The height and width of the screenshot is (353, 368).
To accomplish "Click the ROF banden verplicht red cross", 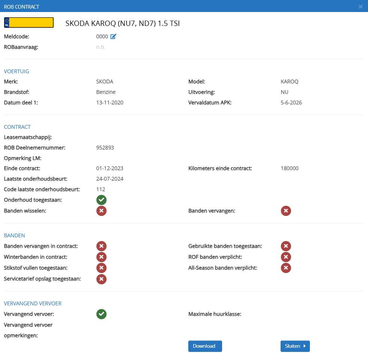I will pyautogui.click(x=286, y=257).
